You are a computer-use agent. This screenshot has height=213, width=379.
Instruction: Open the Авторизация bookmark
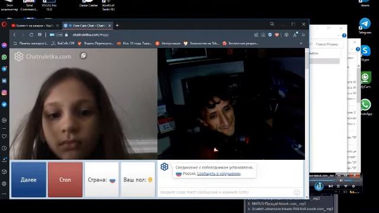coord(168,43)
